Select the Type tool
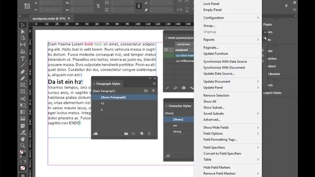315x177 pixels. click(x=23, y=59)
